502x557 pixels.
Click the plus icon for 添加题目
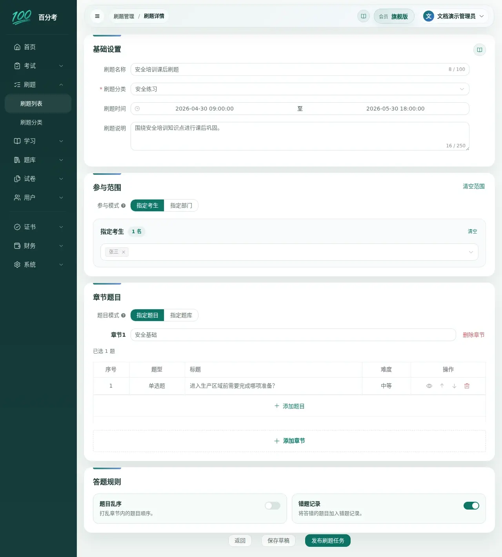pyautogui.click(x=277, y=406)
